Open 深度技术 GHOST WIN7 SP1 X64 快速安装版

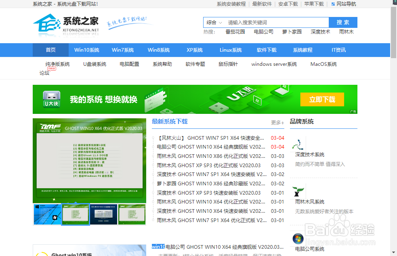pyautogui.click(x=212, y=174)
